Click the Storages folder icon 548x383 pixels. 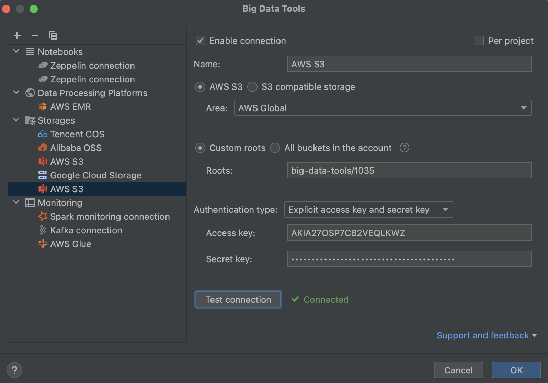click(x=30, y=120)
